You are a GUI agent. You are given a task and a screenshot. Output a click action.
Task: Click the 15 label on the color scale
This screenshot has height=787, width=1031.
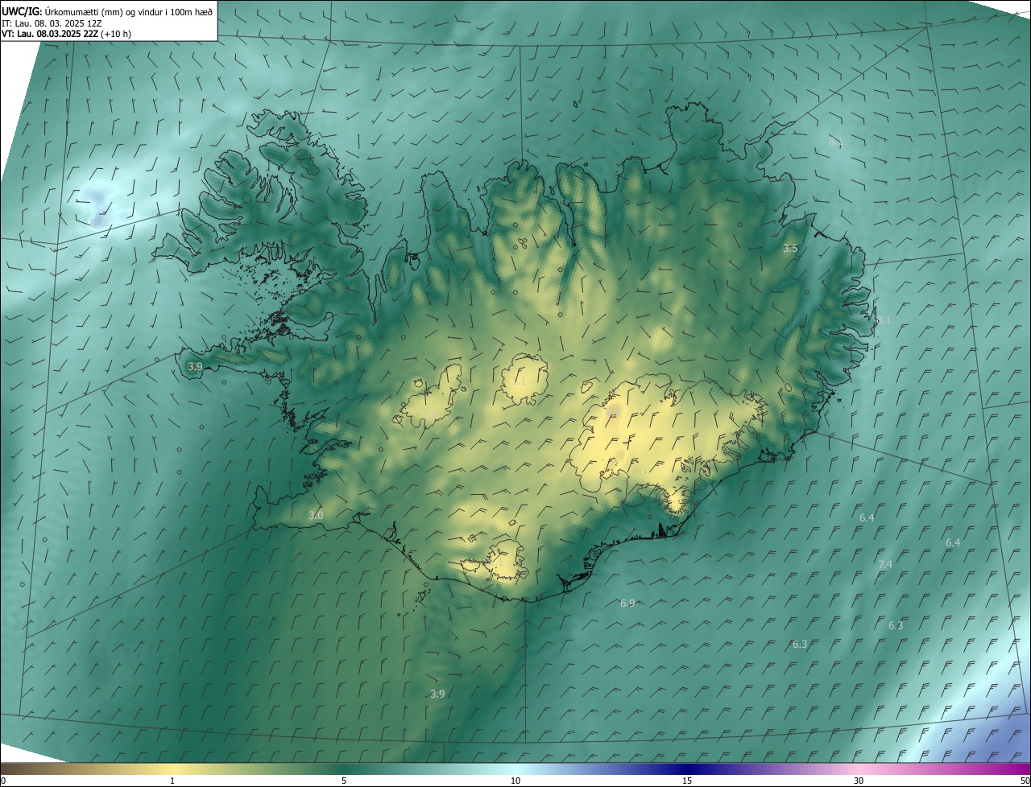(x=687, y=781)
